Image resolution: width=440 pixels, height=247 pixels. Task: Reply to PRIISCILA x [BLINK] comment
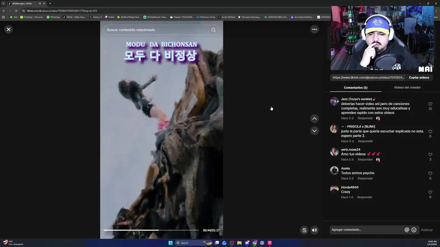365,141
